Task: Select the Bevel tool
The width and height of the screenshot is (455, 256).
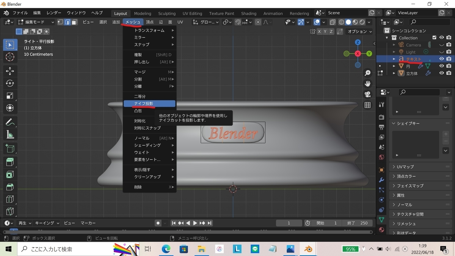Action: tap(10, 187)
